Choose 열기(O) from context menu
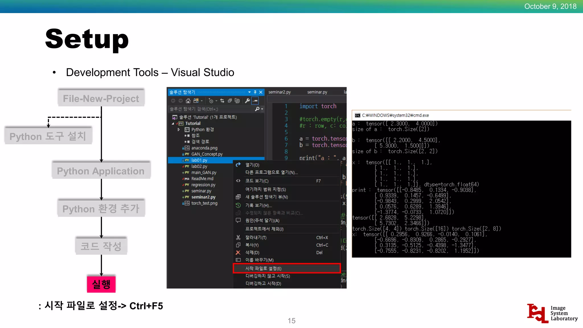583x328 pixels. 287,165
